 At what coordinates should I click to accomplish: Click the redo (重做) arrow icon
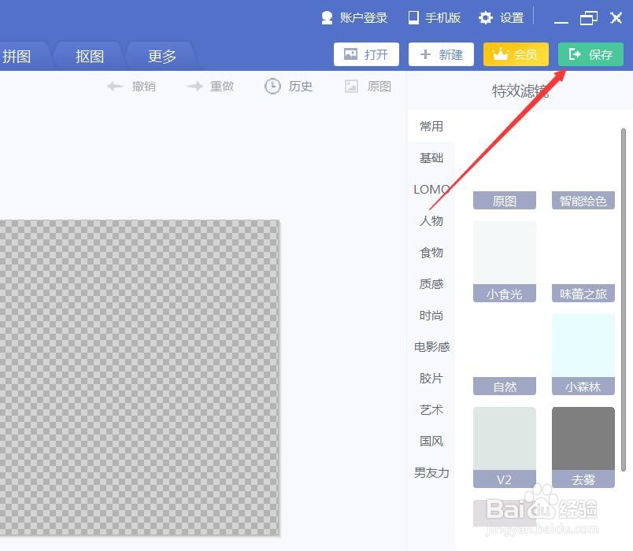click(195, 87)
